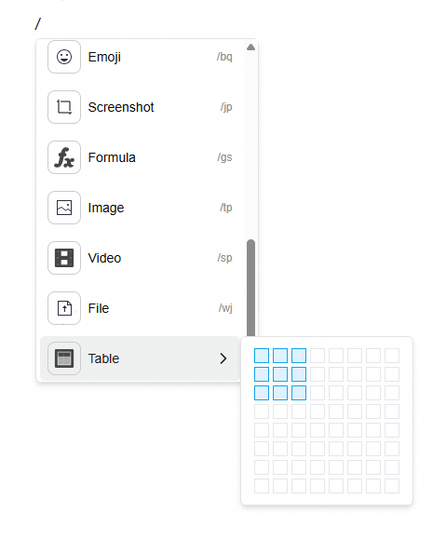Viewport: 446px width, 540px height.
Task: Select the Emoji menu entry
Action: 104,57
